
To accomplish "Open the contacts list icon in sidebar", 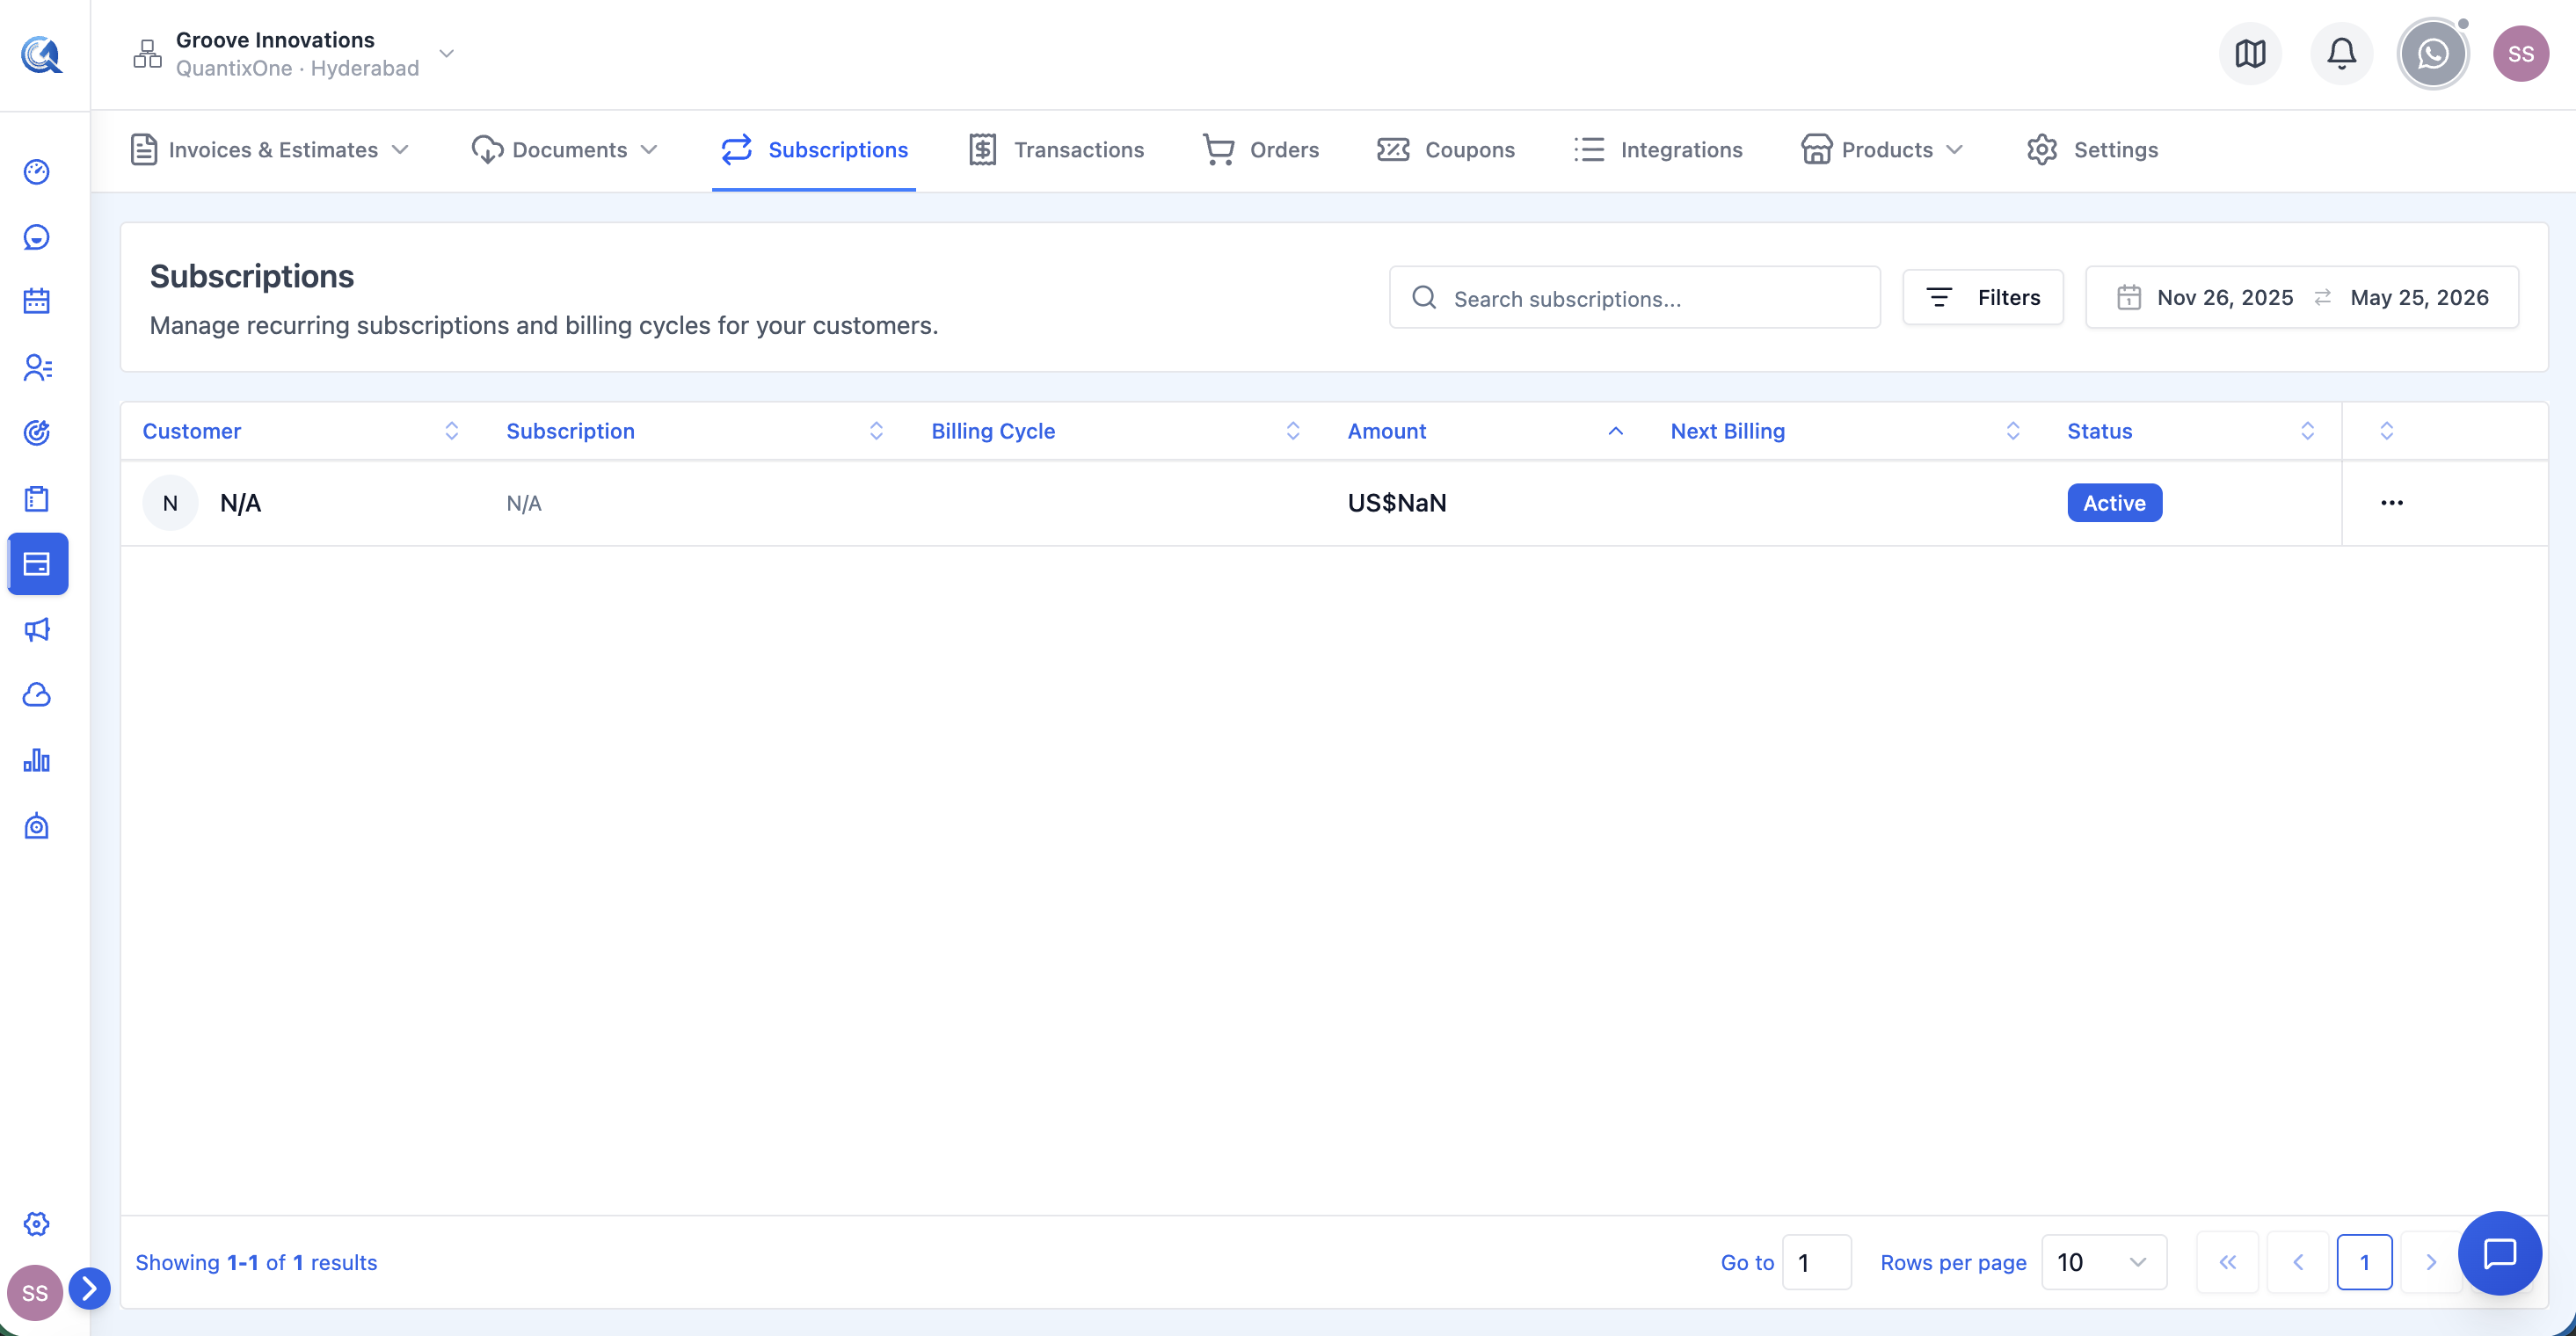I will [x=37, y=368].
